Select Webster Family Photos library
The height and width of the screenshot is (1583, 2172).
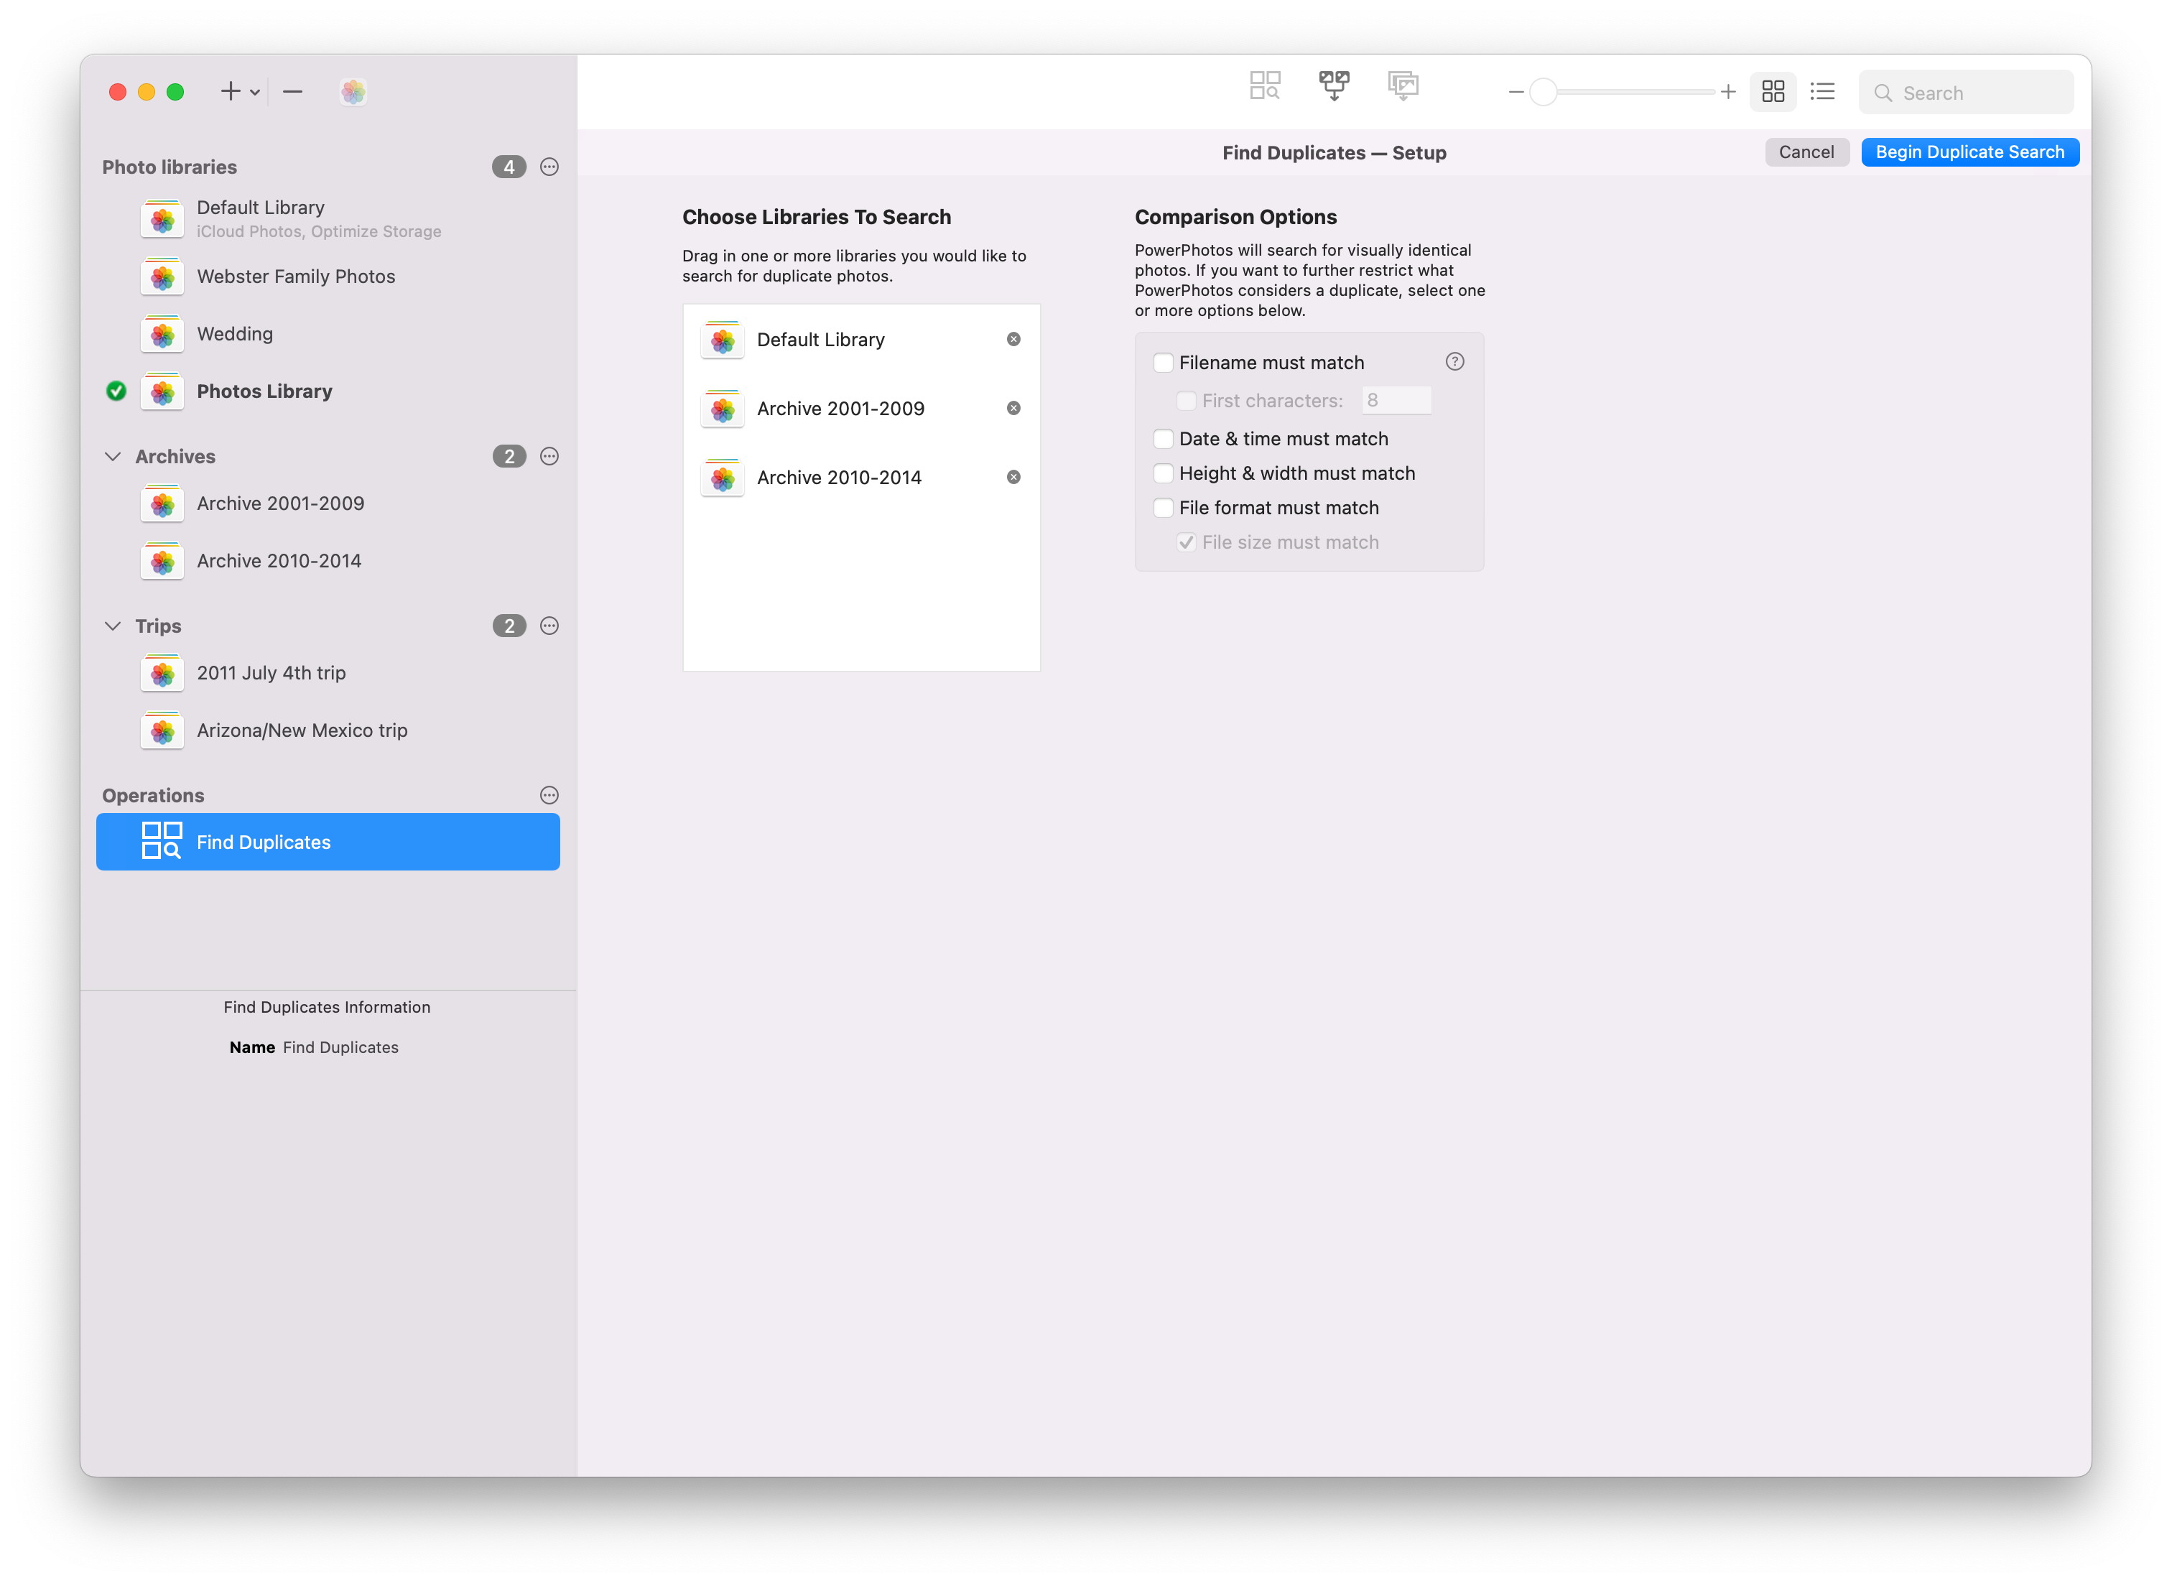click(x=295, y=277)
